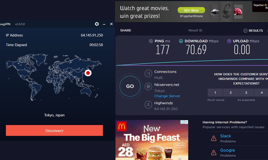Open the Slack problems link
Image resolution: width=268 pixels, height=160 pixels.
(x=226, y=136)
